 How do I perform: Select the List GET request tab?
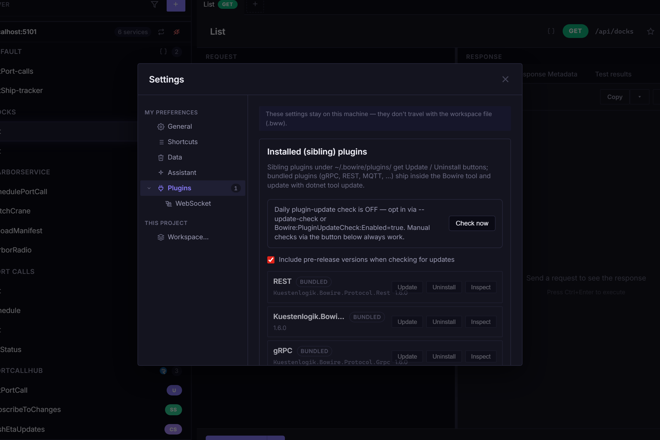[x=220, y=4]
